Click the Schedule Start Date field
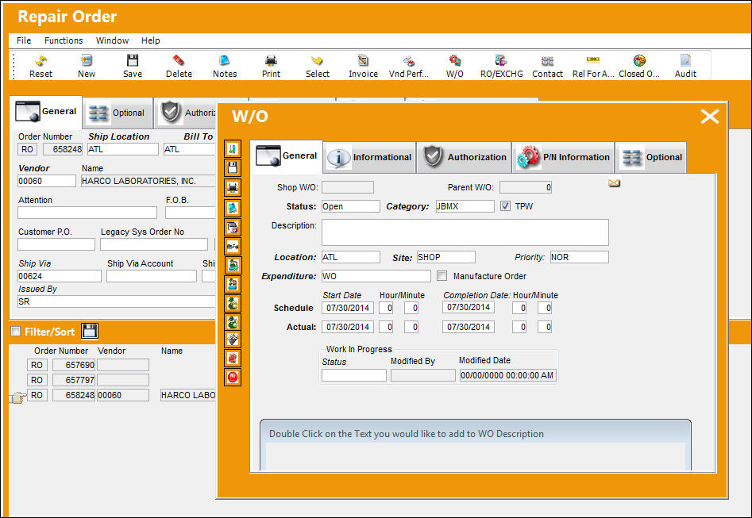The height and width of the screenshot is (518, 752). (348, 308)
